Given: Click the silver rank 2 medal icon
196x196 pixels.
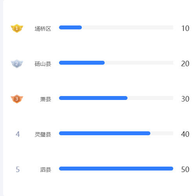Looking at the screenshot, I should pyautogui.click(x=17, y=64).
